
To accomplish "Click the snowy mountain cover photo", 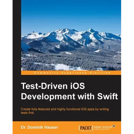I will (x=71, y=35).
